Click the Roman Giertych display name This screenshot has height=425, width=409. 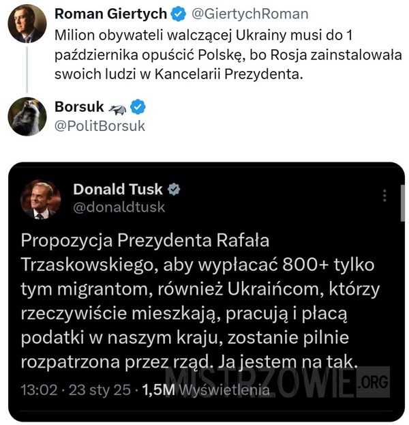pos(110,14)
